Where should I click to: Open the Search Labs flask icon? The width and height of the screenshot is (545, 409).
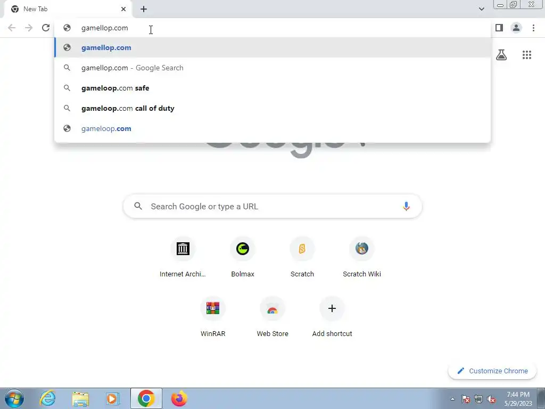[501, 55]
